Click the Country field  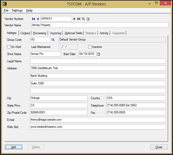tap(136, 98)
